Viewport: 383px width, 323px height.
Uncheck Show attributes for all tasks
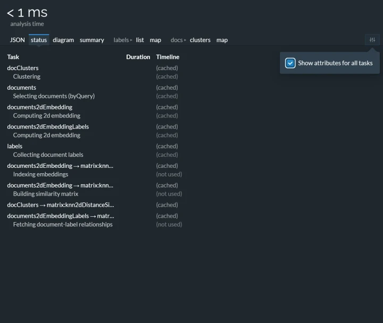point(290,63)
